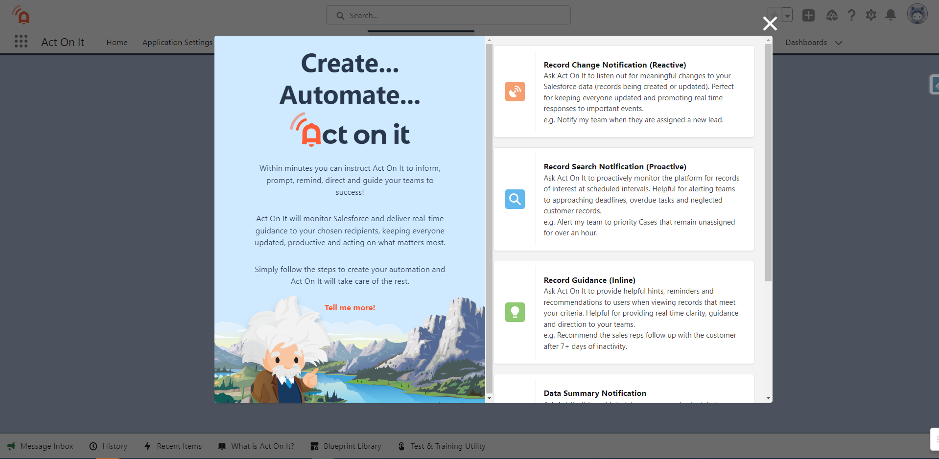This screenshot has height=459, width=939.
Task: Click the Act on it logo in modal
Action: pyautogui.click(x=350, y=131)
